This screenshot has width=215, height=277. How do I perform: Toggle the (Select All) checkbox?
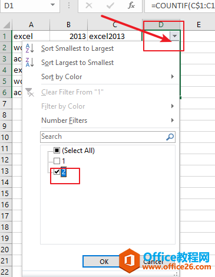57,151
